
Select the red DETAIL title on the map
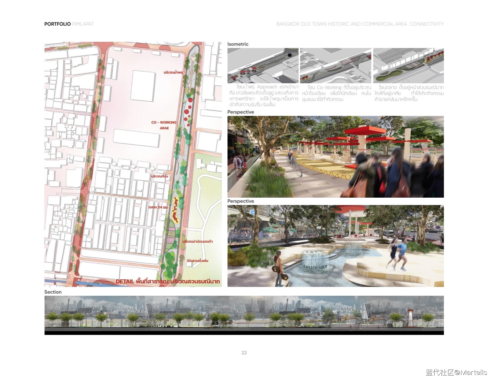coord(168,281)
